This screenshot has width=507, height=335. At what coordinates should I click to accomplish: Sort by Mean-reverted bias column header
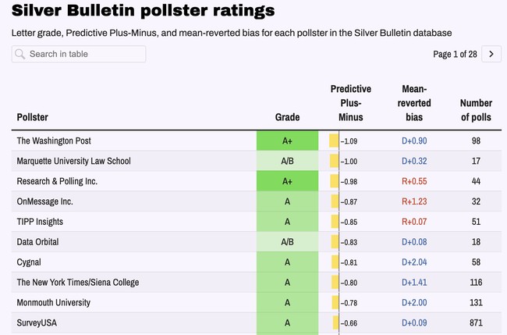pos(413,103)
